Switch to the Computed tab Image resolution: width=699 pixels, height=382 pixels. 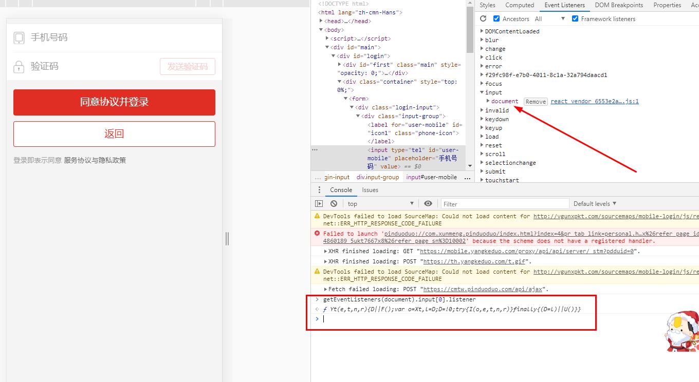point(520,5)
